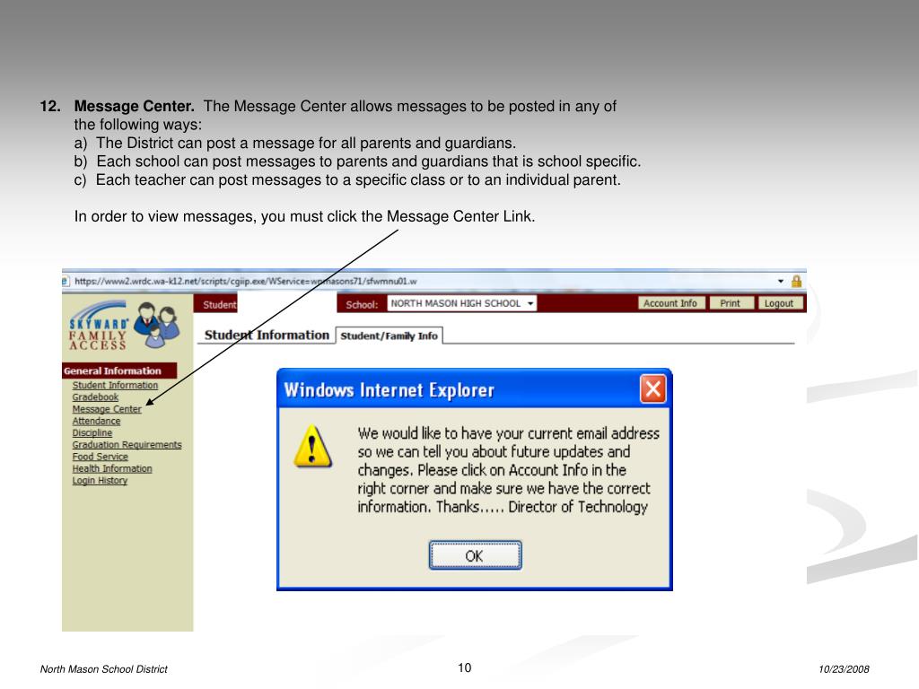Screen dimensions: 919x689
Task: Close the Windows Internet Explorer dialog
Action: coord(653,389)
